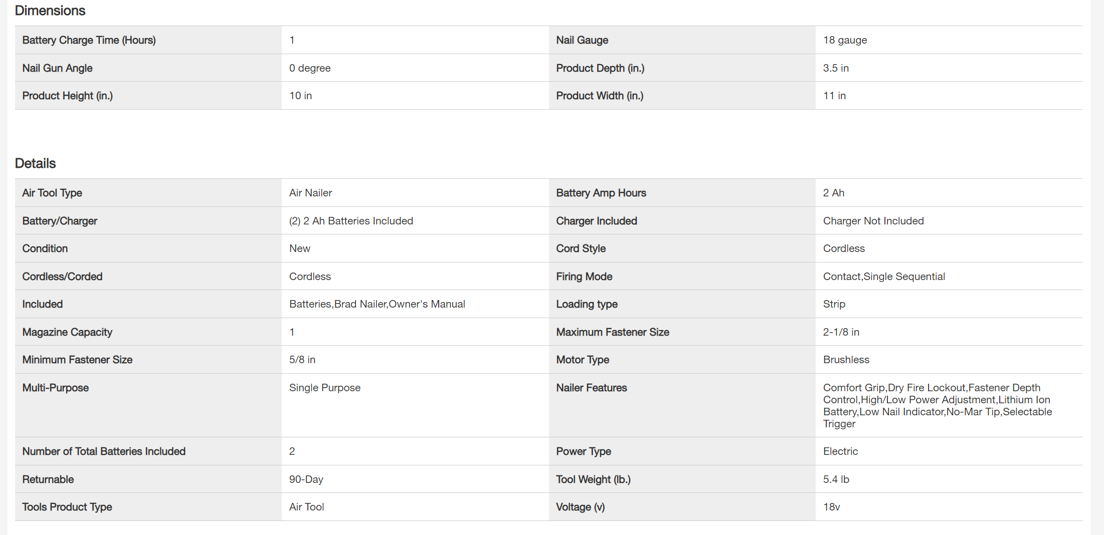Click the Nail Gauge label
Viewport: 1104px width, 535px height.
(x=582, y=40)
